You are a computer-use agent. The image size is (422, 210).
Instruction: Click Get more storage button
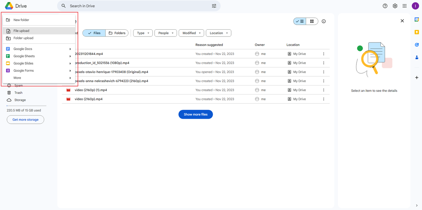(x=25, y=119)
